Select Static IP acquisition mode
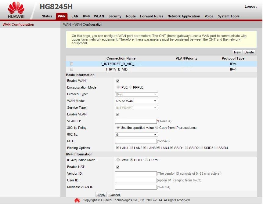This screenshot has width=263, height=204. pos(118,160)
